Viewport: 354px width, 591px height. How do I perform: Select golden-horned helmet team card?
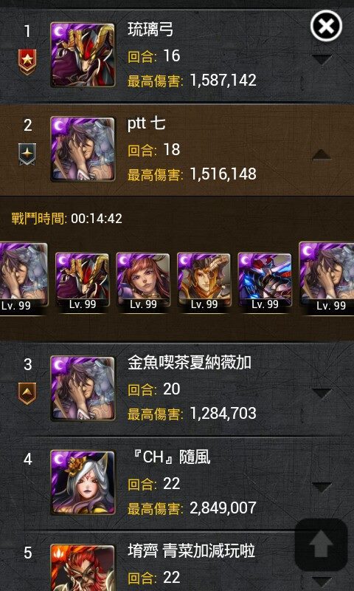click(x=204, y=281)
